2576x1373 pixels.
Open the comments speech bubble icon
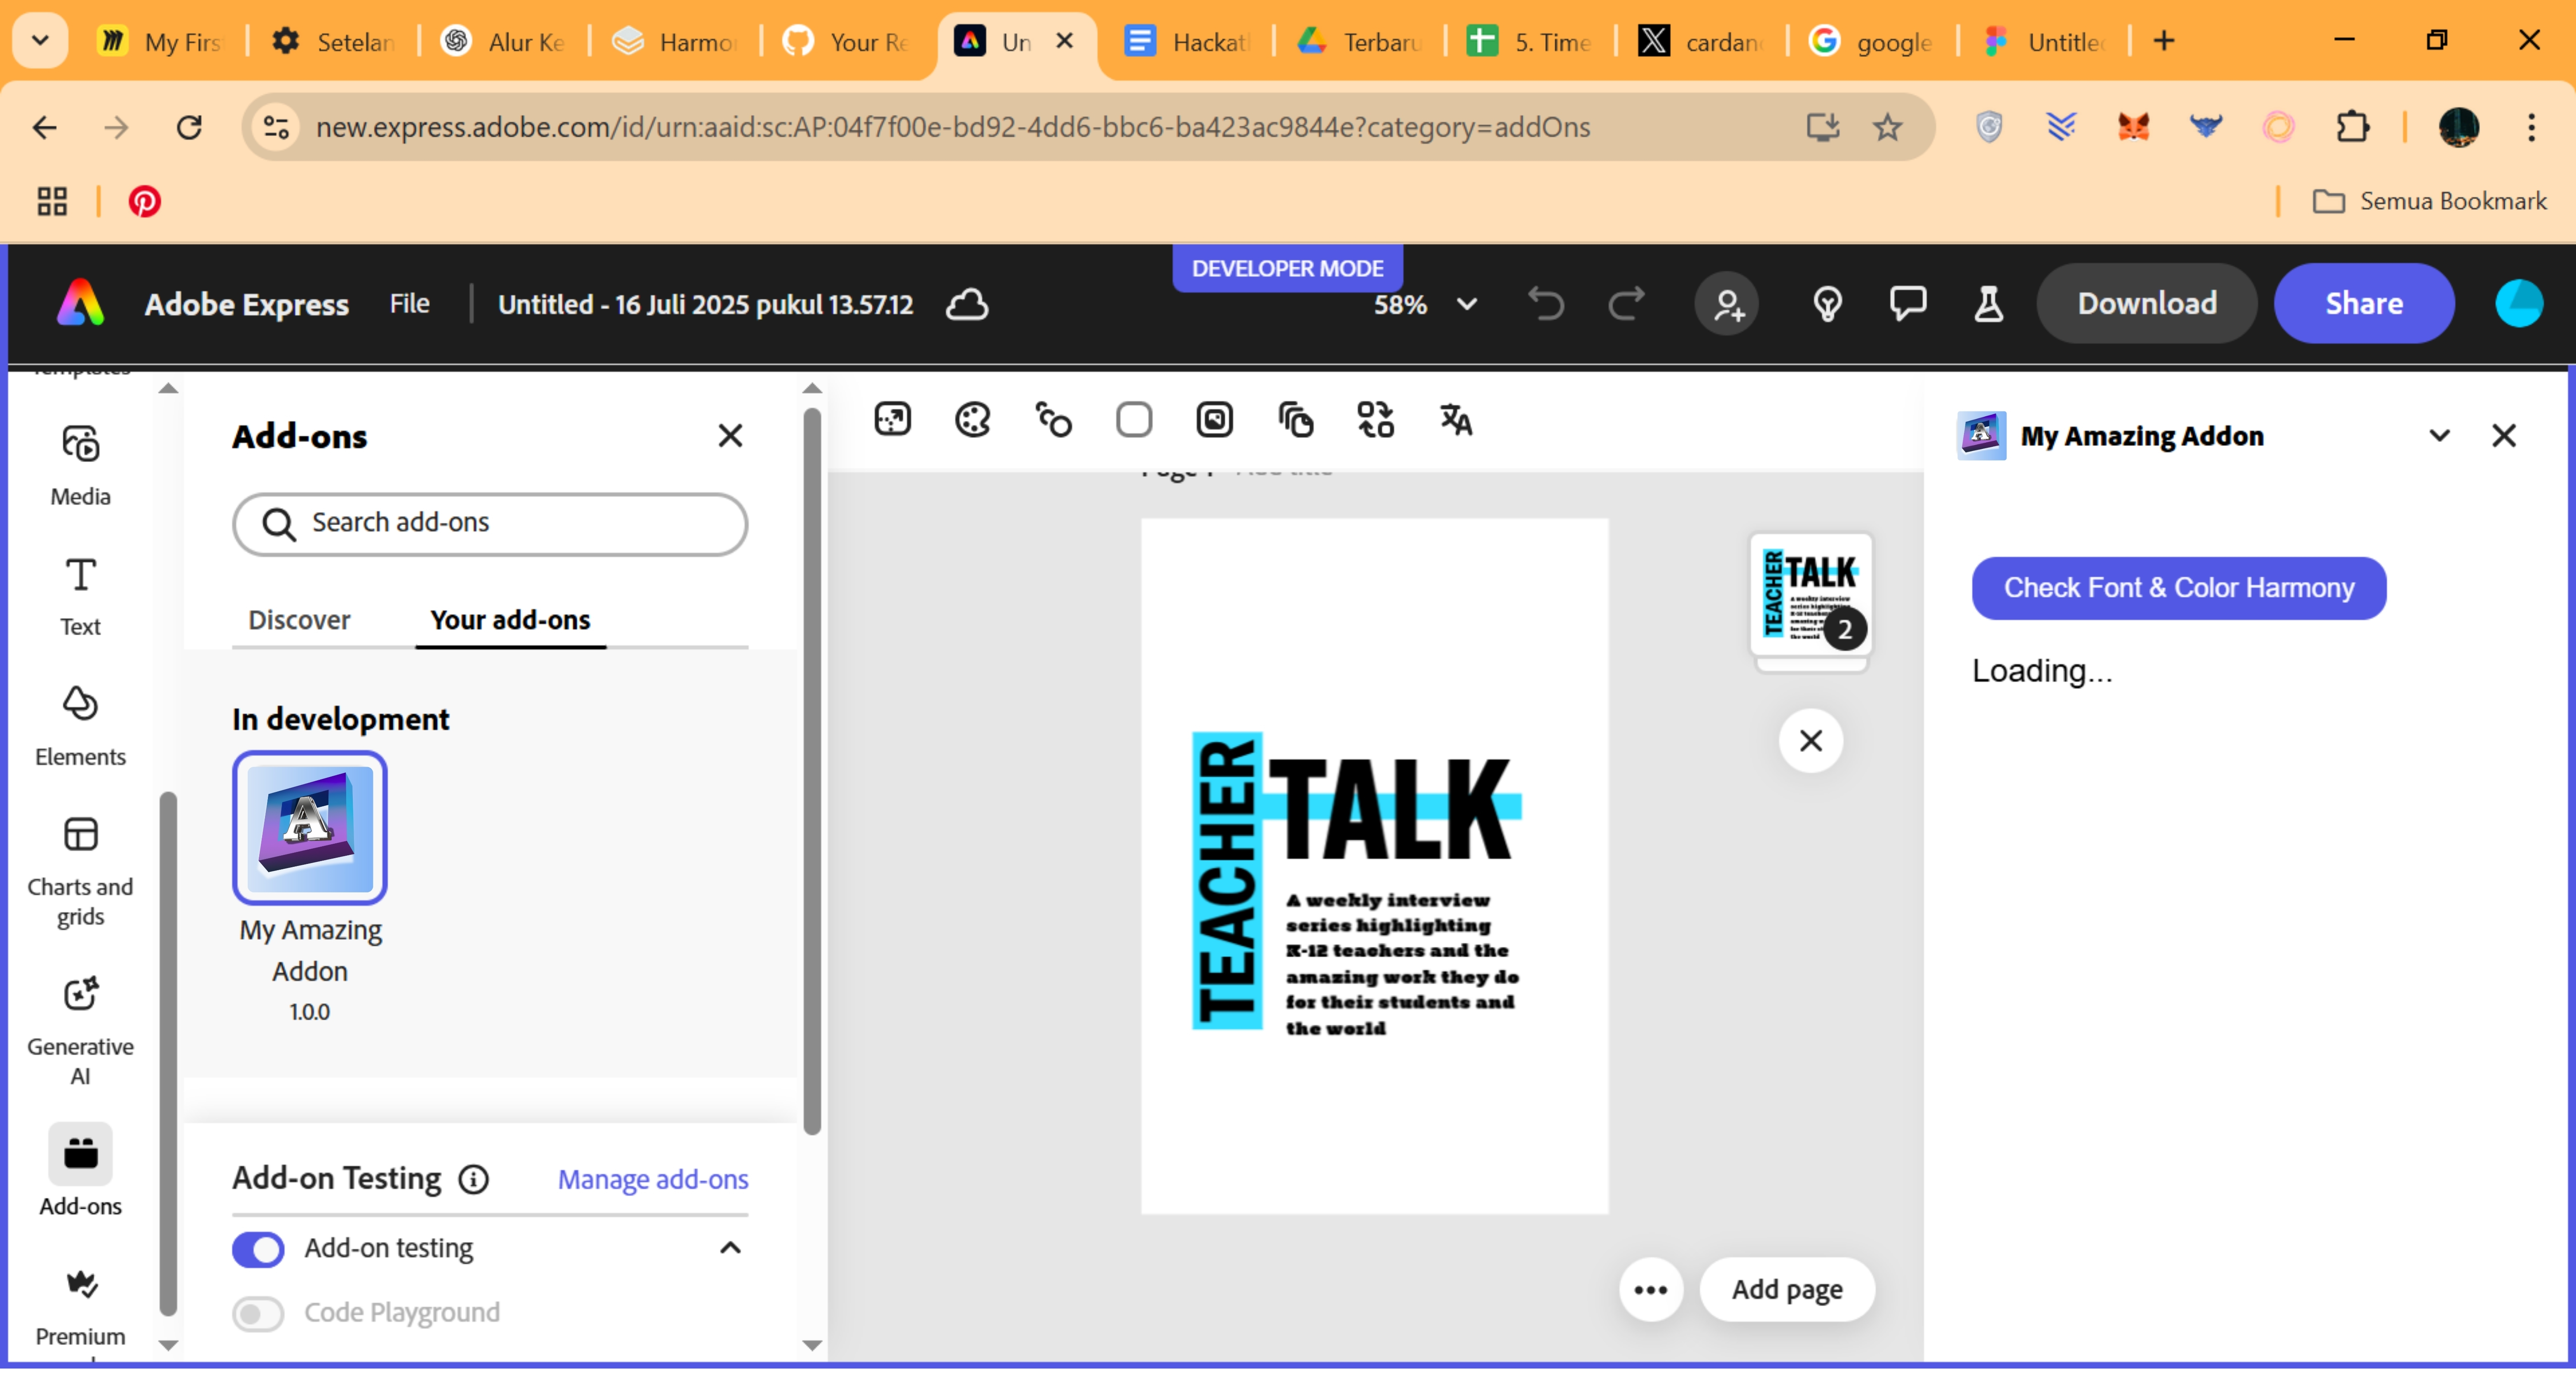click(1908, 304)
